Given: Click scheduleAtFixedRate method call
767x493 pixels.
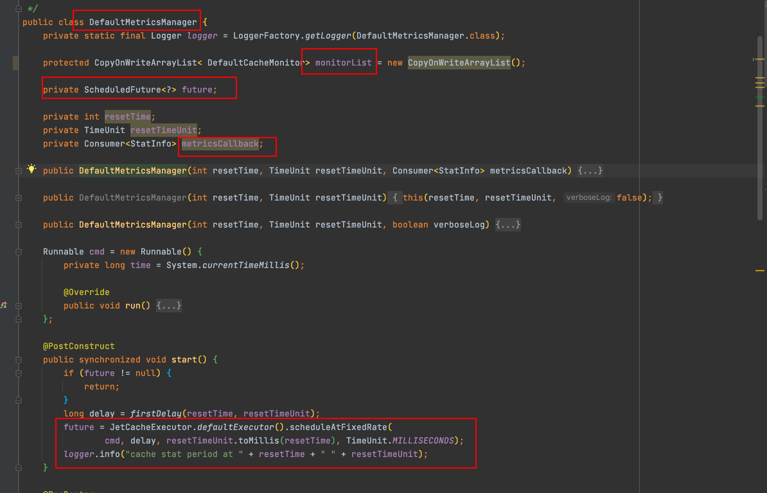Looking at the screenshot, I should tap(338, 427).
